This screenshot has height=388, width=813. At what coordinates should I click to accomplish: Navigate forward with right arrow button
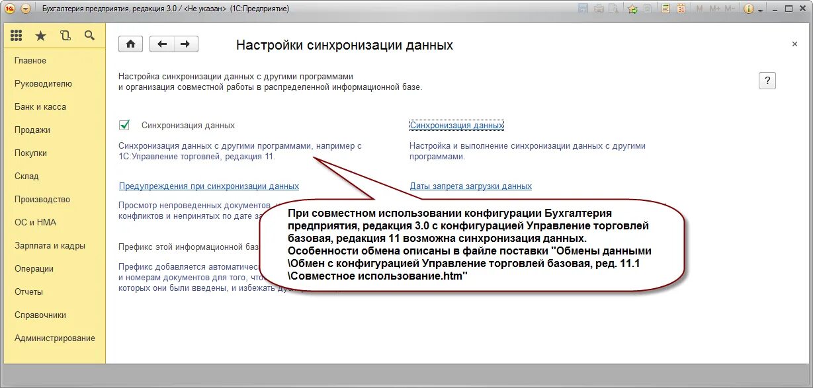(x=186, y=44)
